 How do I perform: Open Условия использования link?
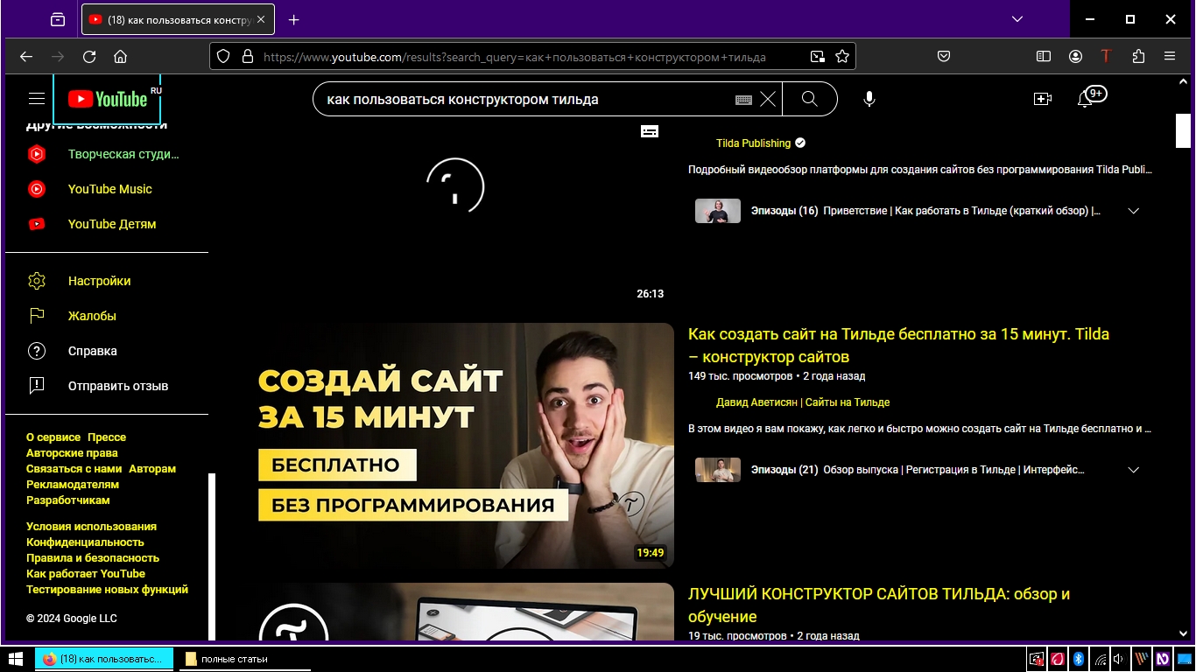coord(91,526)
